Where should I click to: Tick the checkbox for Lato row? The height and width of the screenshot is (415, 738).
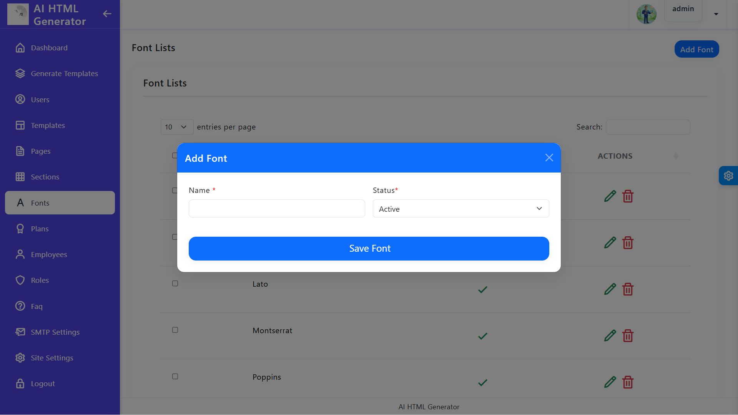(175, 284)
